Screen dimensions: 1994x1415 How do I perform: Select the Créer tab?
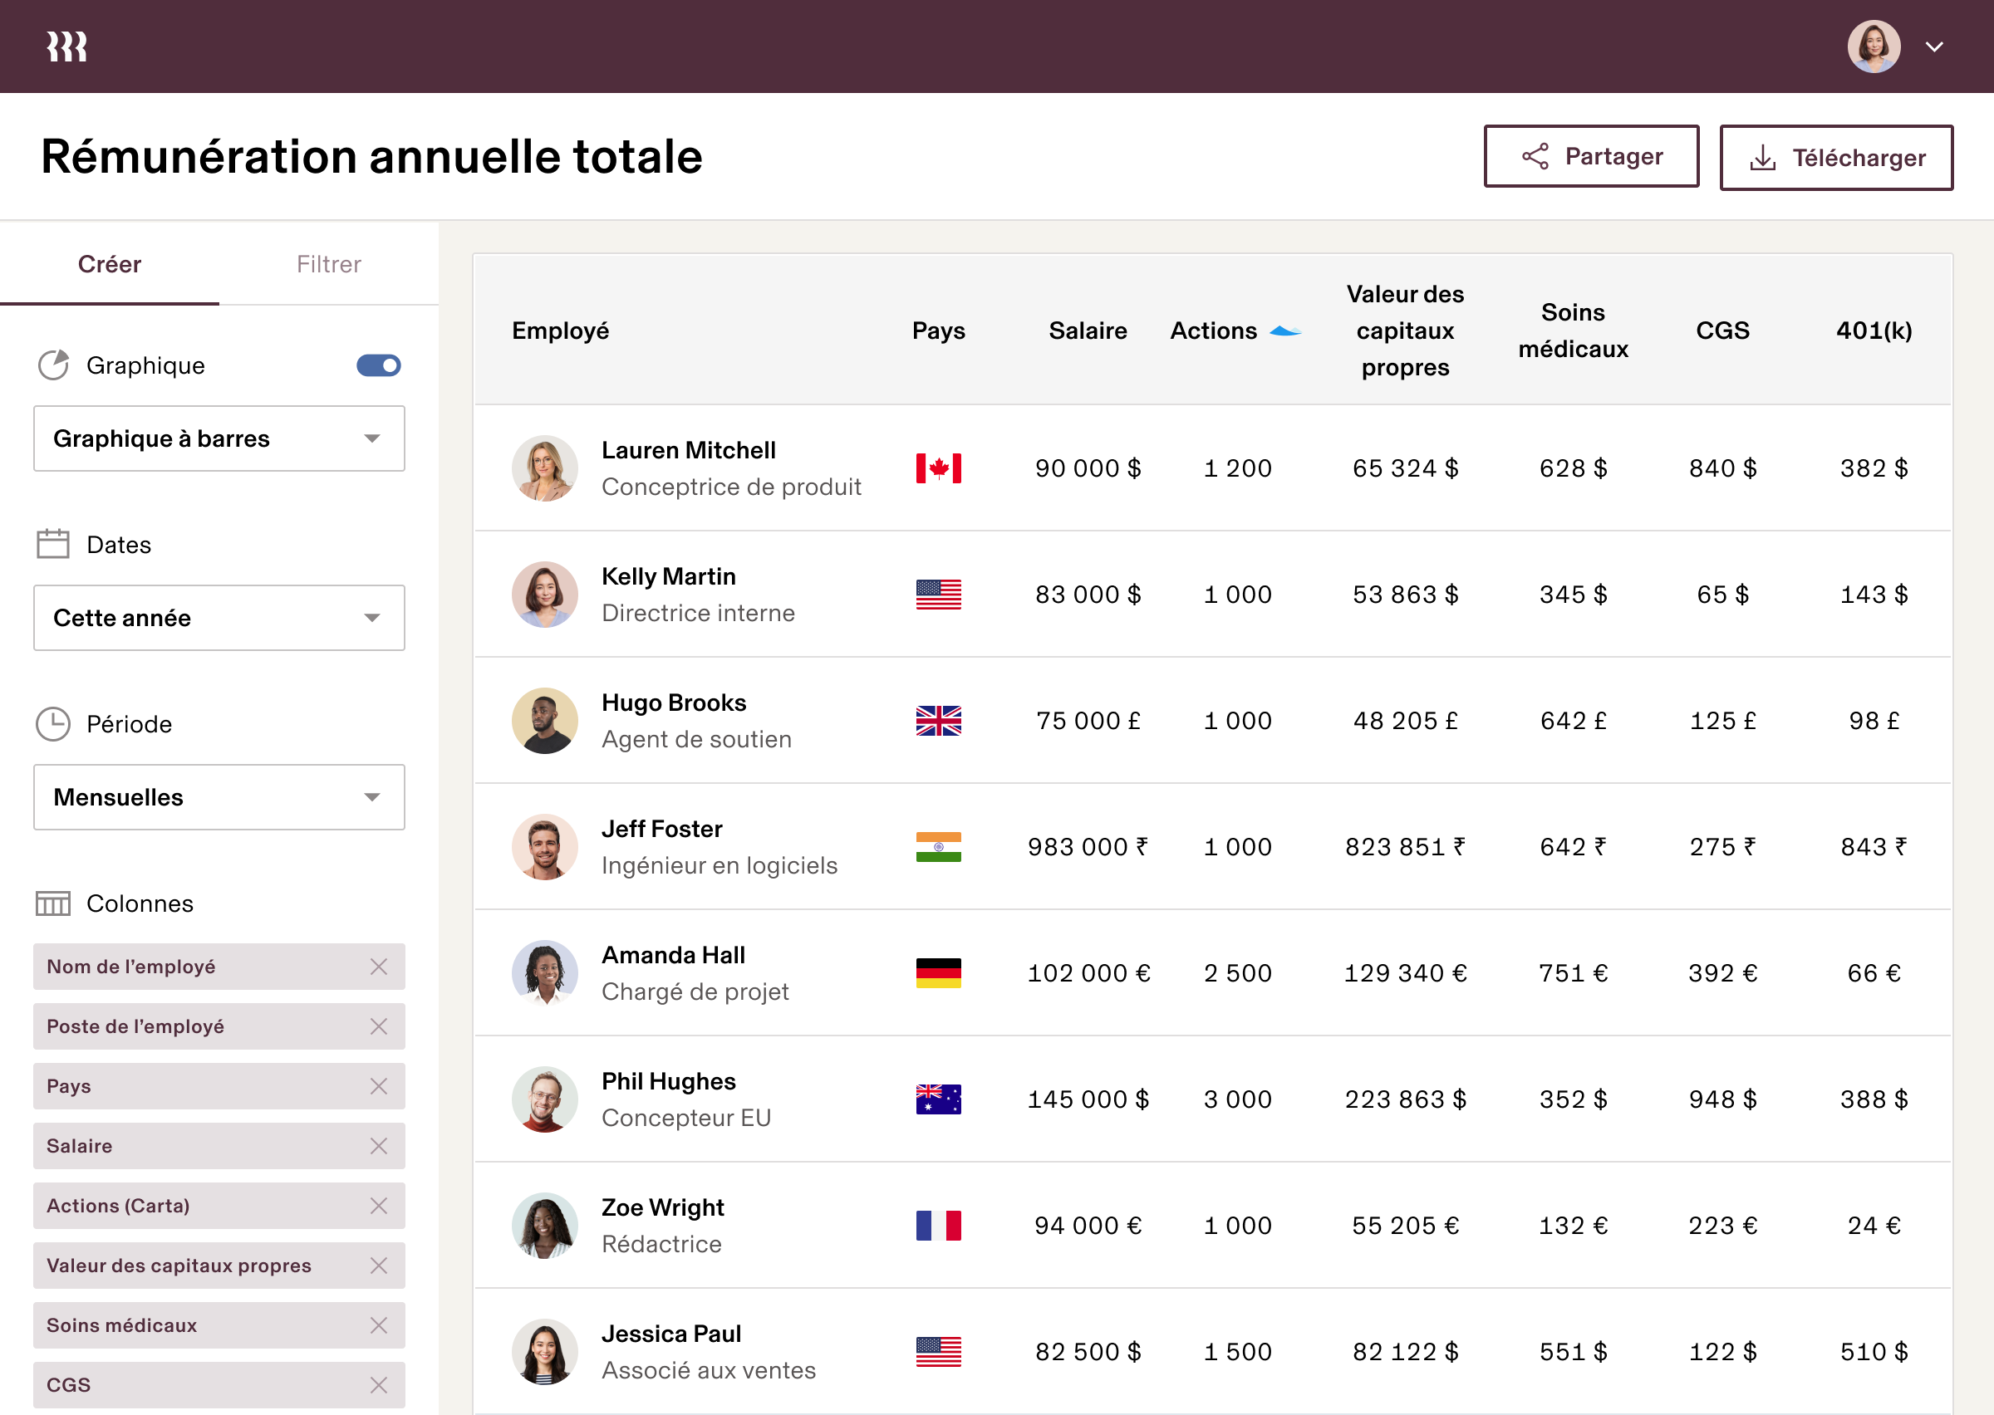pos(109,264)
